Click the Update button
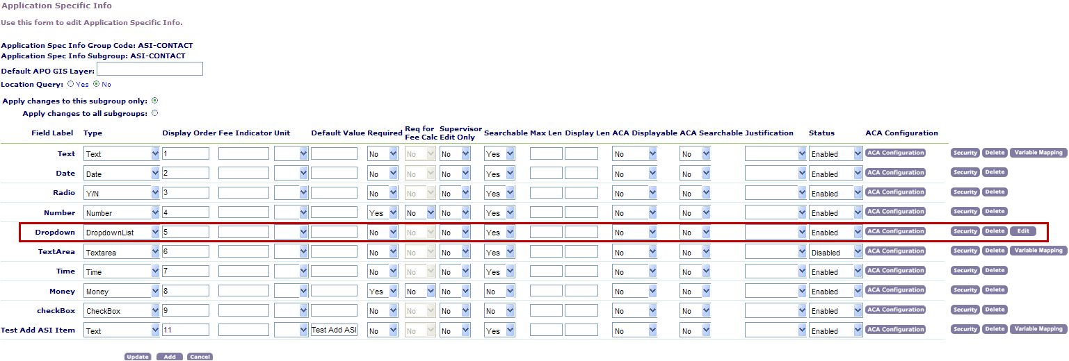 138,357
